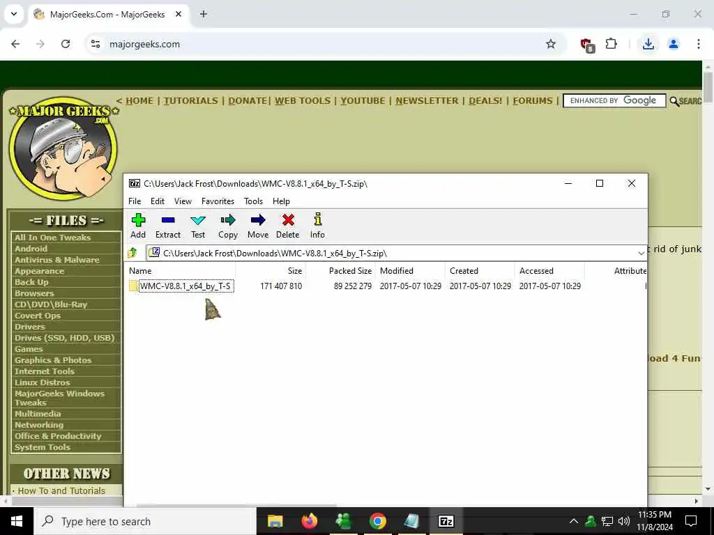
Task: Expand the 7-Zip address path dropdown
Action: coord(641,254)
